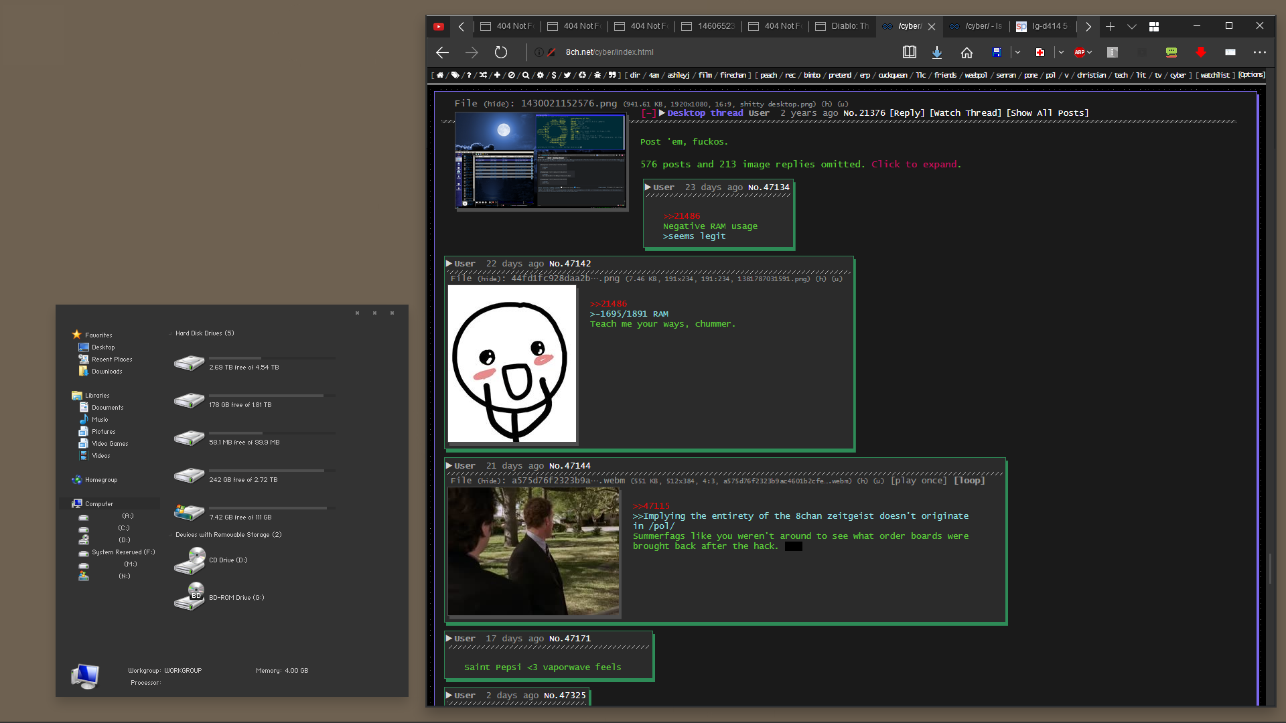Go back using the browser back arrow
1286x723 pixels.
[x=442, y=52]
